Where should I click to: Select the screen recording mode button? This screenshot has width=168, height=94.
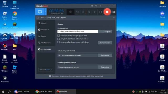tap(40, 12)
